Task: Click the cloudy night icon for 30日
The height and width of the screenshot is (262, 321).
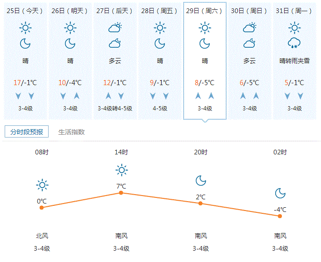Action: click(250, 44)
